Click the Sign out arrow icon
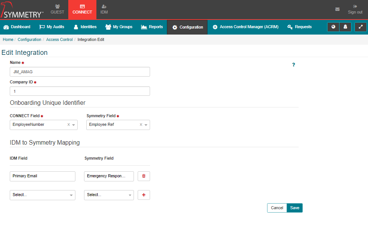Screen dimensions: 368x228 [355, 6]
